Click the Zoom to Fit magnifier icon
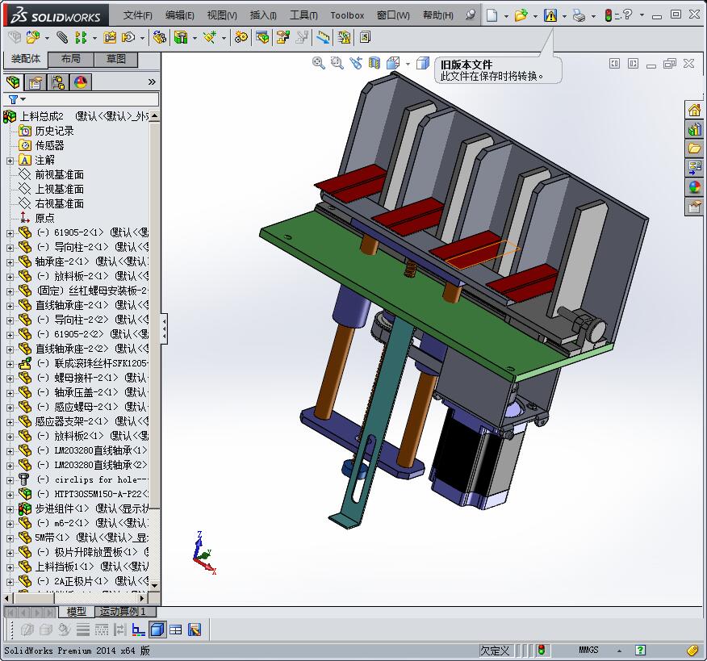 tap(318, 63)
